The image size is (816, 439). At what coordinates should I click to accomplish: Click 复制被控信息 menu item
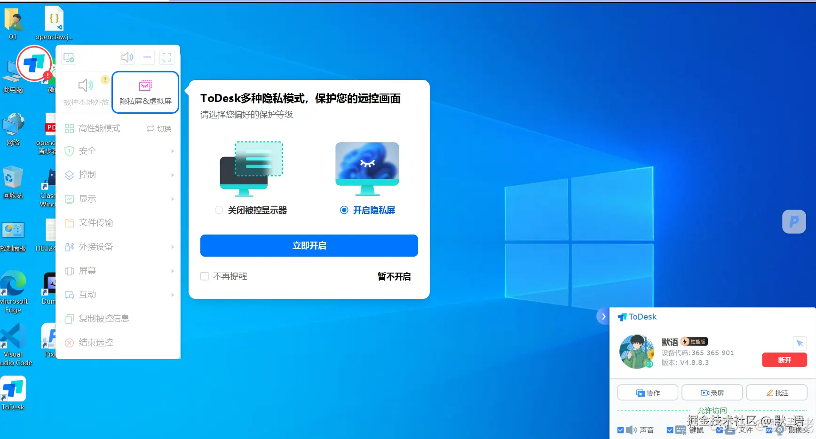point(119,319)
